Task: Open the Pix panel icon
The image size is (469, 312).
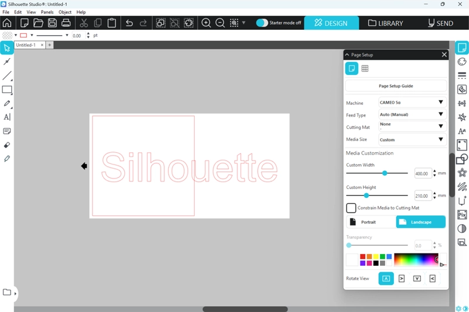Action: 462,215
